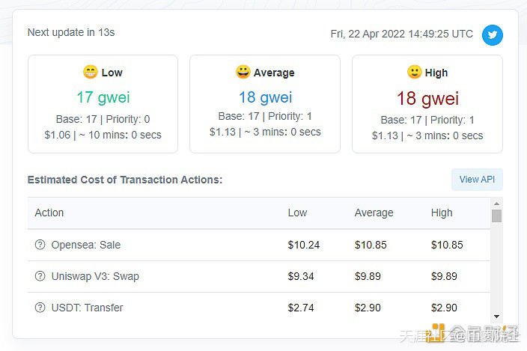Click the Twitter share icon

pos(492,34)
